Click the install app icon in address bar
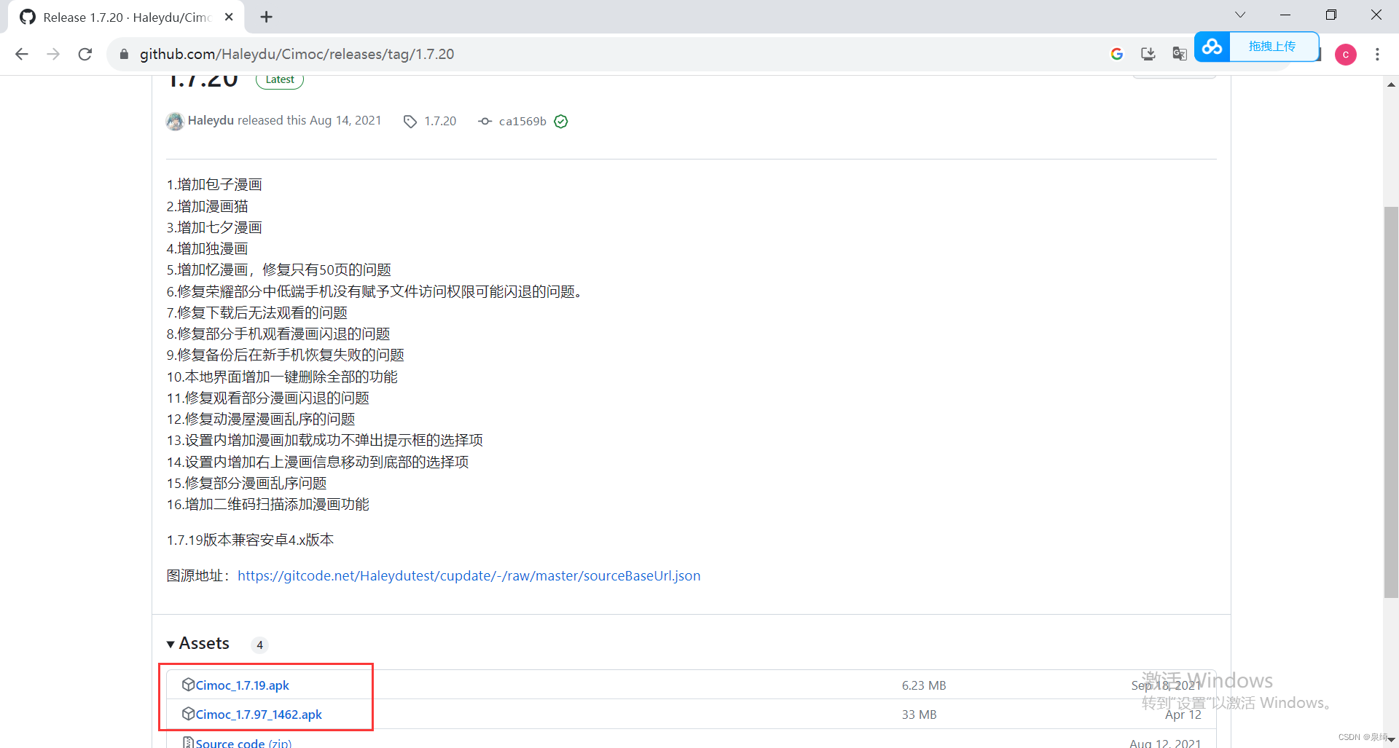This screenshot has height=748, width=1399. coord(1148,54)
